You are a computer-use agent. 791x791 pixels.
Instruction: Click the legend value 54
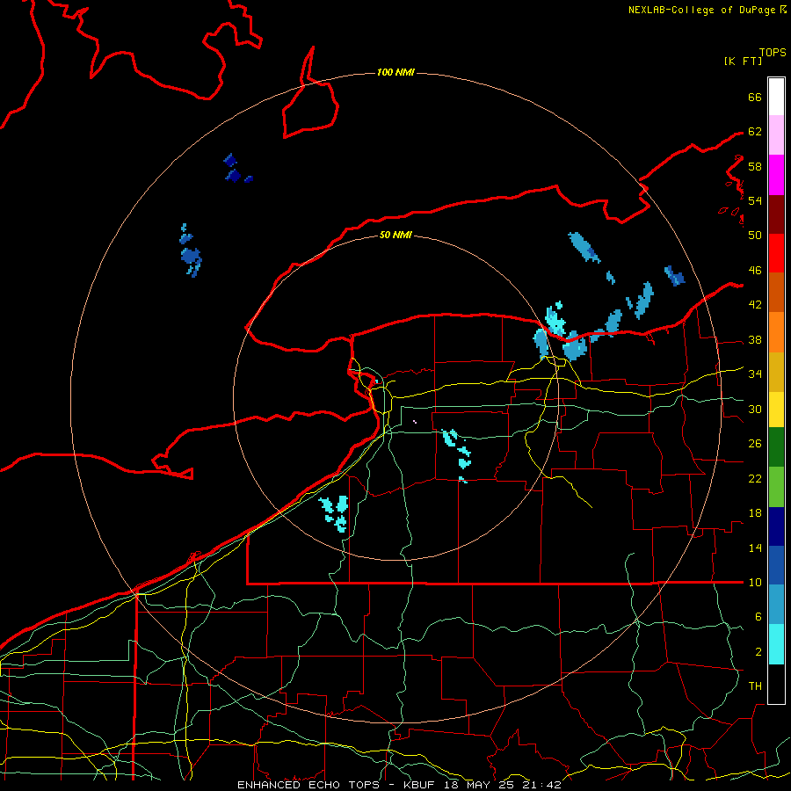click(755, 200)
